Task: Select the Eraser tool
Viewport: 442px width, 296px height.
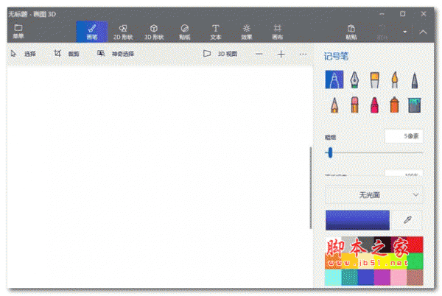Action: tap(354, 105)
